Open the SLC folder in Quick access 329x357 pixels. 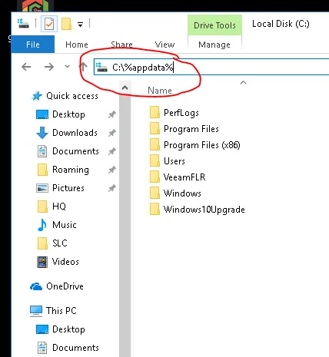(60, 243)
